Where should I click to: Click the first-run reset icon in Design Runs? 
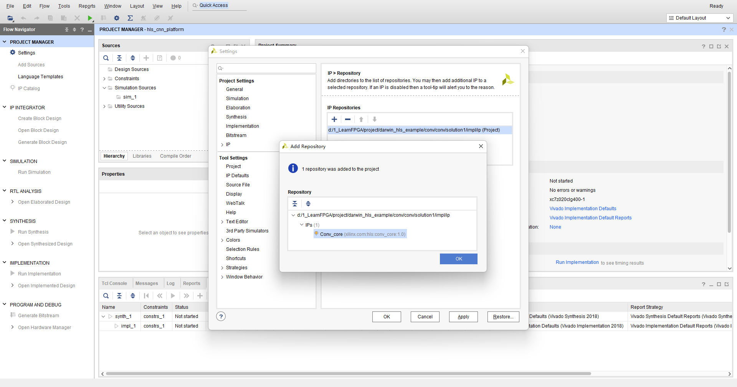pyautogui.click(x=146, y=296)
